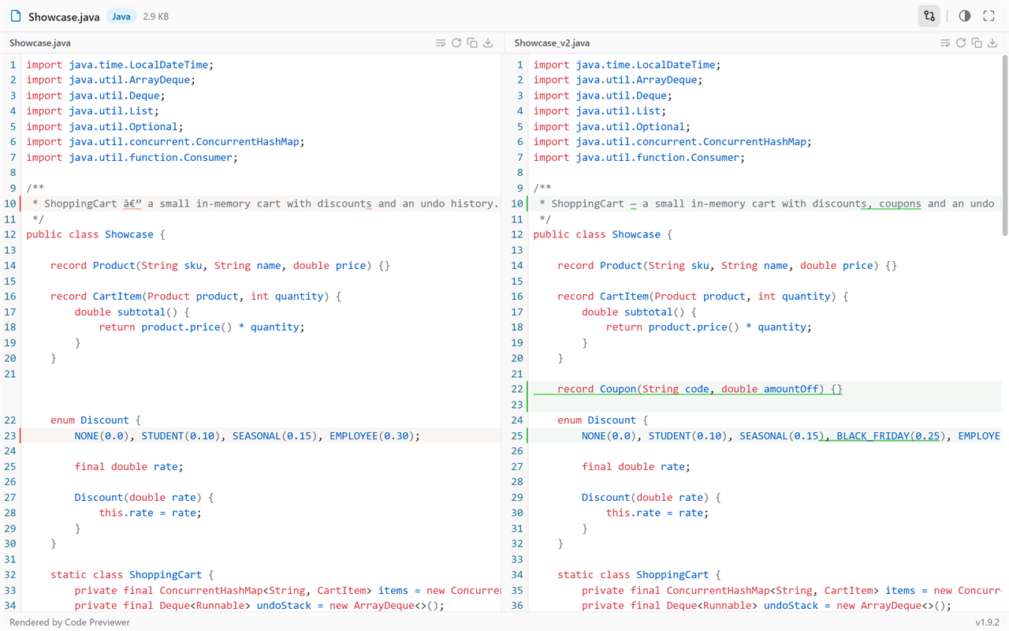Copy contents of the Showcase_v2.java pane
The image size is (1009, 631).
click(977, 43)
